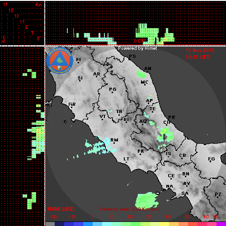
Task: Select the CE city label
Action: (171, 176)
